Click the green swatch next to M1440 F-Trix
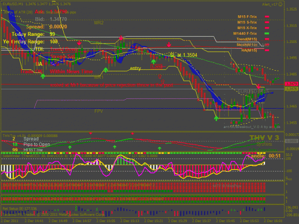The width and height of the screenshot is (299, 224). click(267, 33)
